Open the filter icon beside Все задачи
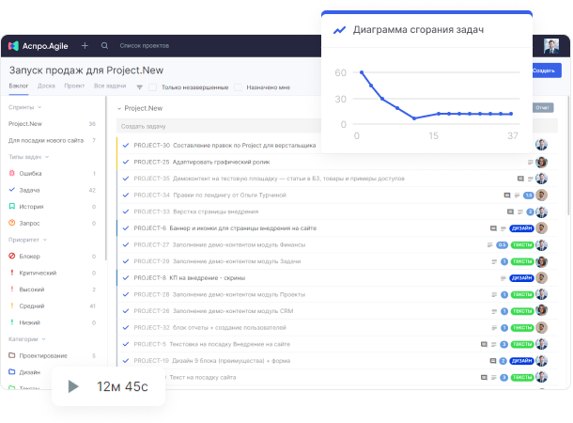This screenshot has width=573, height=423. click(140, 87)
